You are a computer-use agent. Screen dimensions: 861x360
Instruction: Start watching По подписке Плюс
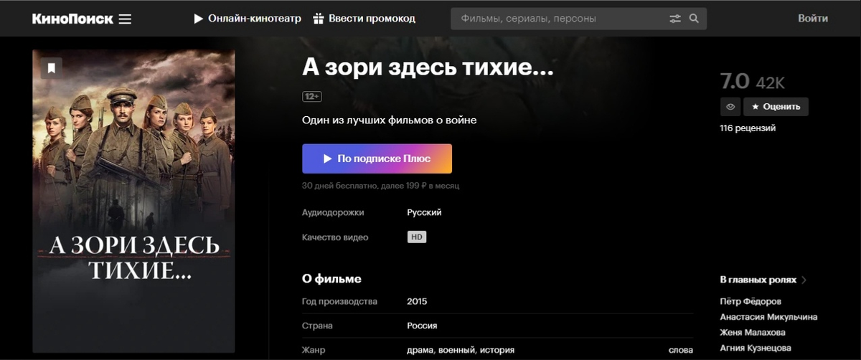point(377,158)
